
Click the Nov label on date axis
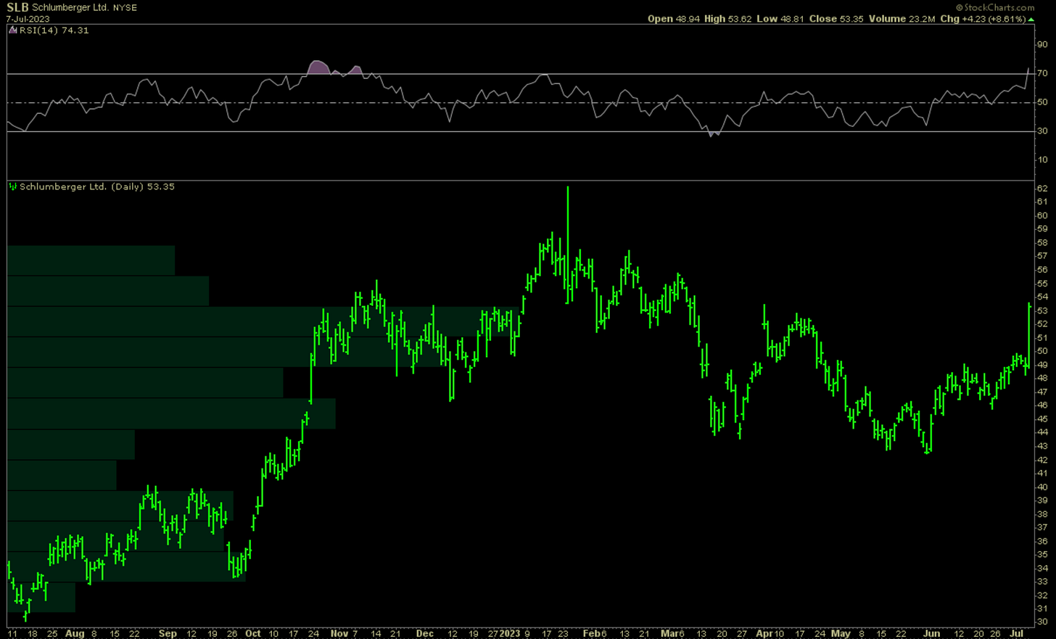pos(339,634)
